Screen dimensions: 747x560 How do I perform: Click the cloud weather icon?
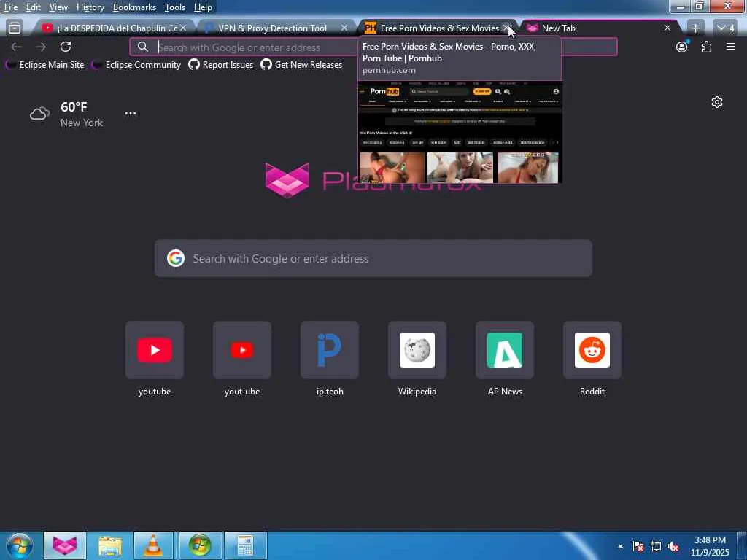point(39,114)
